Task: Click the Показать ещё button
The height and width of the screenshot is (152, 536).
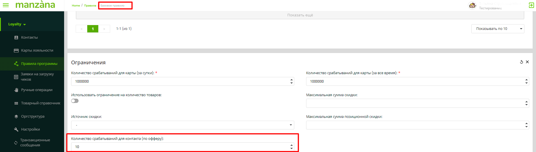Action: click(x=300, y=15)
